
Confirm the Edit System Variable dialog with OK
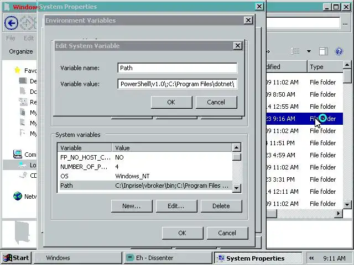171,102
